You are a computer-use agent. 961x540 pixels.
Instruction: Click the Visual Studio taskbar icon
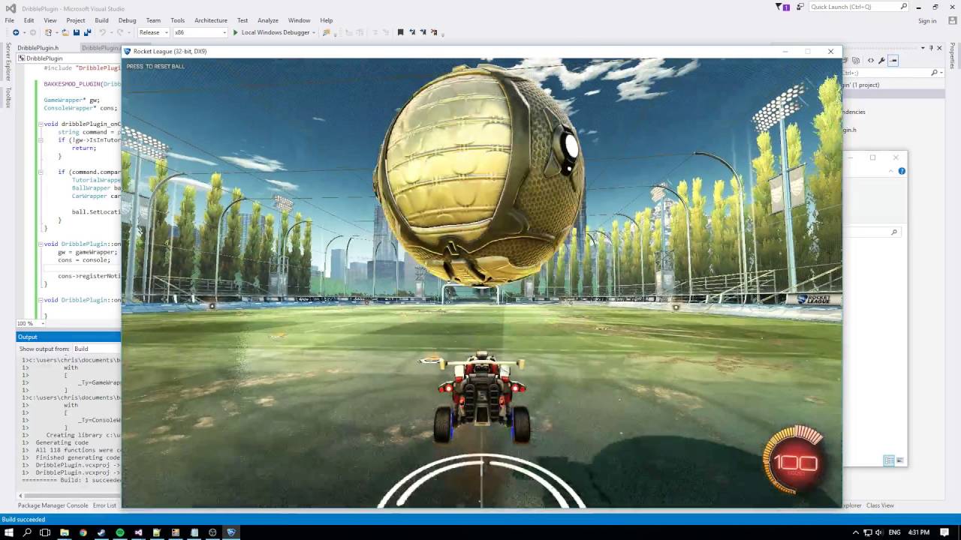click(138, 532)
